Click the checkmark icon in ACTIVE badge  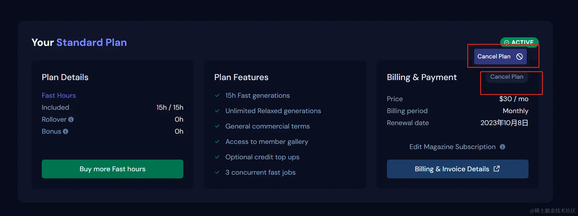[x=507, y=42]
